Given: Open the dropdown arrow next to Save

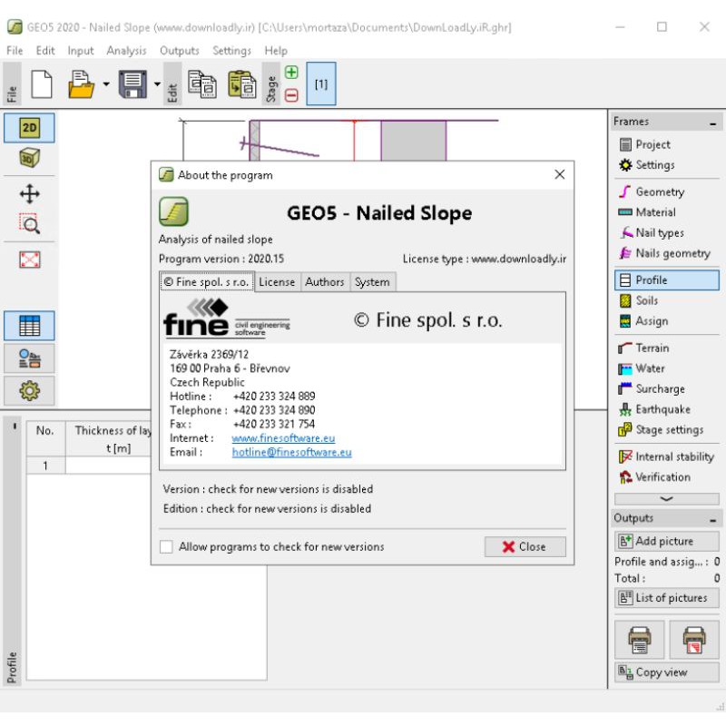Looking at the screenshot, I should 157,85.
